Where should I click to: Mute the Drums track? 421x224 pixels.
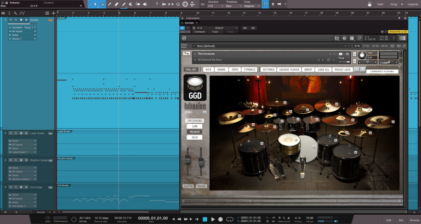pyautogui.click(x=10, y=20)
